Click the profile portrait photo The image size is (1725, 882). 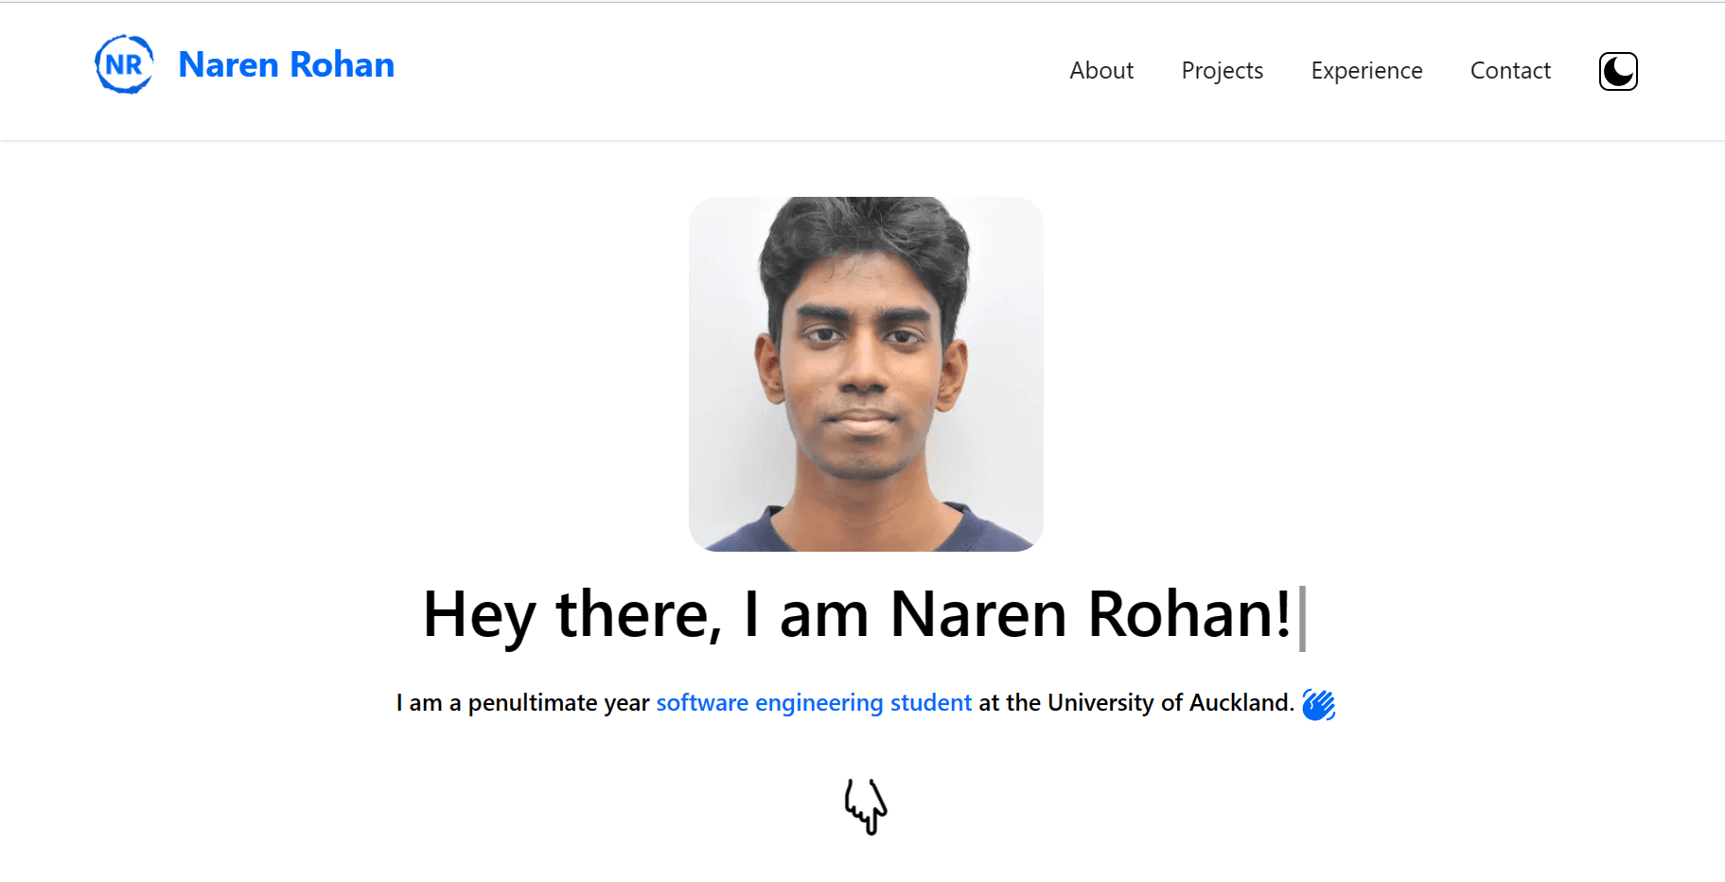click(866, 374)
